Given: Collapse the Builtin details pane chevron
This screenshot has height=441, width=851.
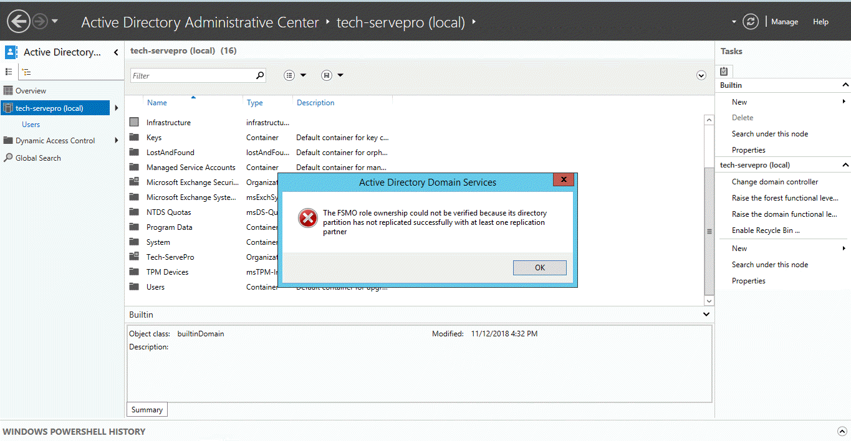Looking at the screenshot, I should click(x=706, y=315).
